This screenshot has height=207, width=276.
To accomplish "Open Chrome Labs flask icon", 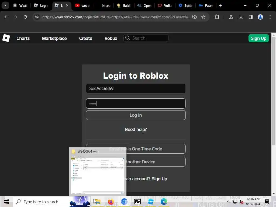I will tap(231, 17).
